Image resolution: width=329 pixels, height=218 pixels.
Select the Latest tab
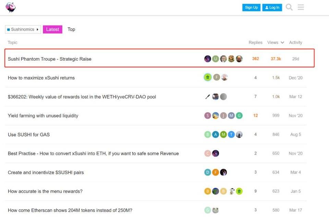pos(52,29)
